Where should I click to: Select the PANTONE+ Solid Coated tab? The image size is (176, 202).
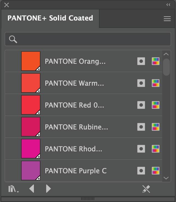click(x=50, y=18)
